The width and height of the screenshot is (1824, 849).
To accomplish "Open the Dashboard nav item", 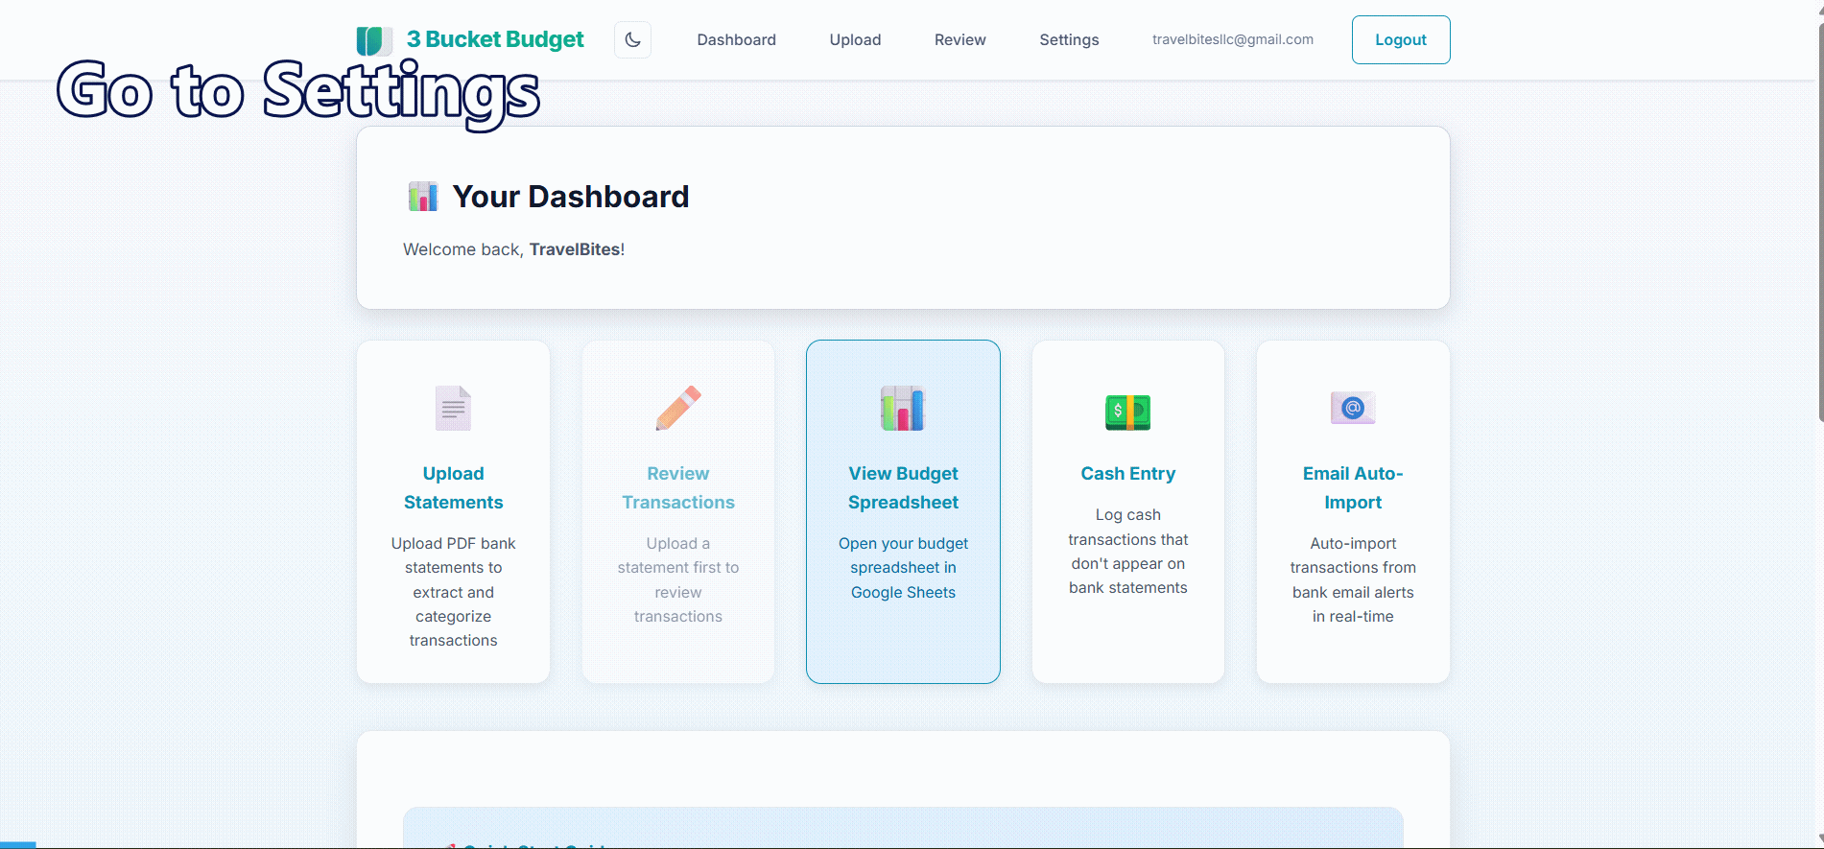I will (x=736, y=40).
